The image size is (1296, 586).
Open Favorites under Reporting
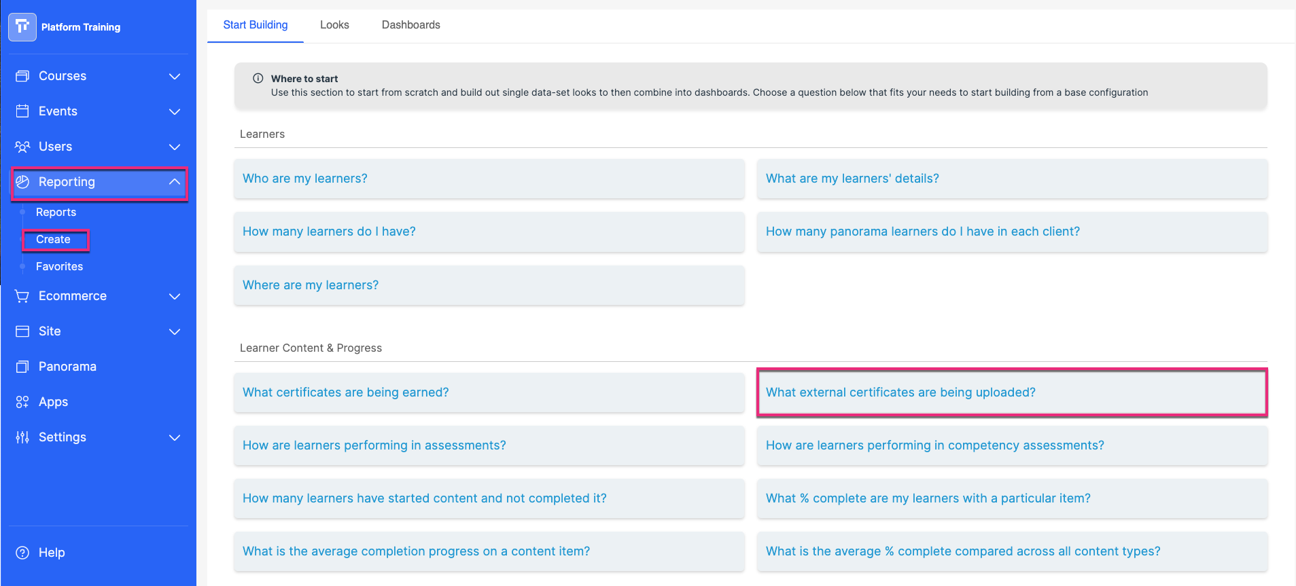pos(59,267)
